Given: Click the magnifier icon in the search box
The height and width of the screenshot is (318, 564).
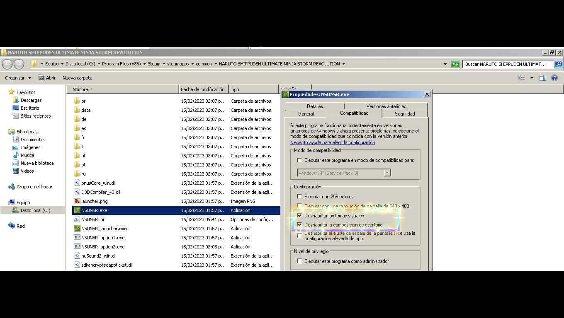Looking at the screenshot, I should [x=559, y=64].
